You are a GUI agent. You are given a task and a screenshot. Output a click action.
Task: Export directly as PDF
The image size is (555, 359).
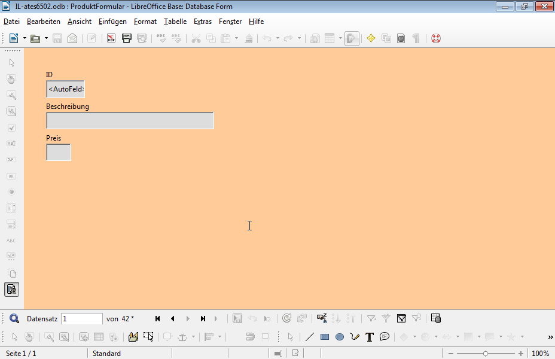click(x=111, y=38)
